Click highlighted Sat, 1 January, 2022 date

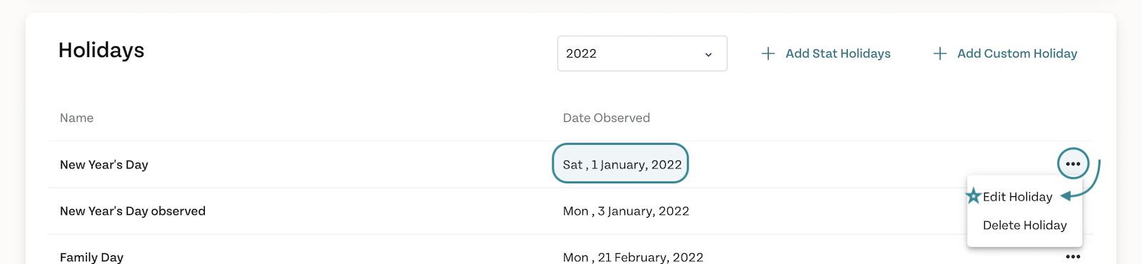click(x=621, y=164)
